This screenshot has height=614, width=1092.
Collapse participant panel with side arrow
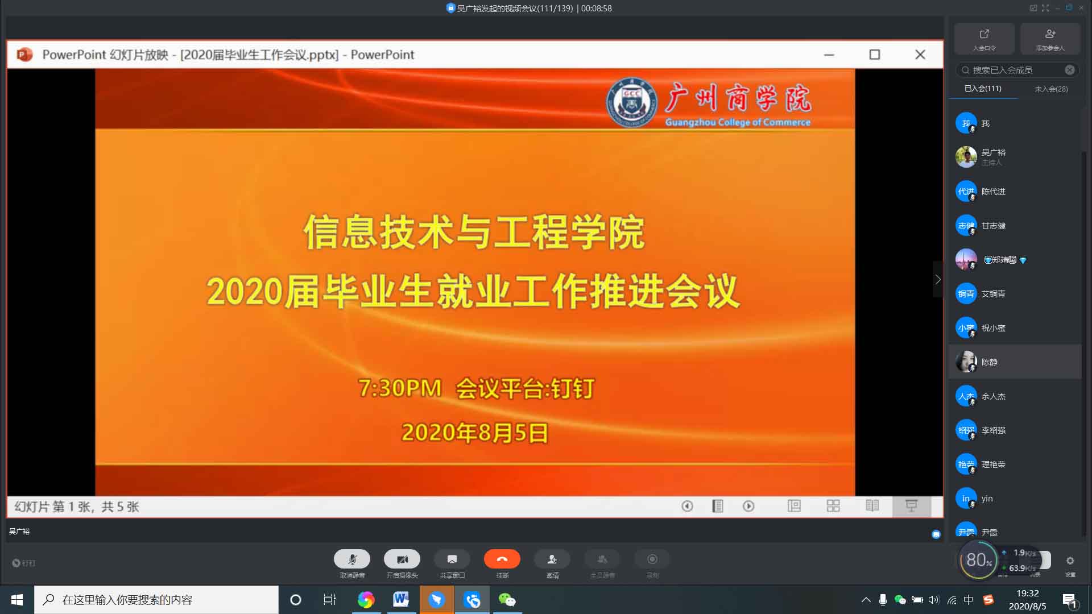pyautogui.click(x=938, y=279)
